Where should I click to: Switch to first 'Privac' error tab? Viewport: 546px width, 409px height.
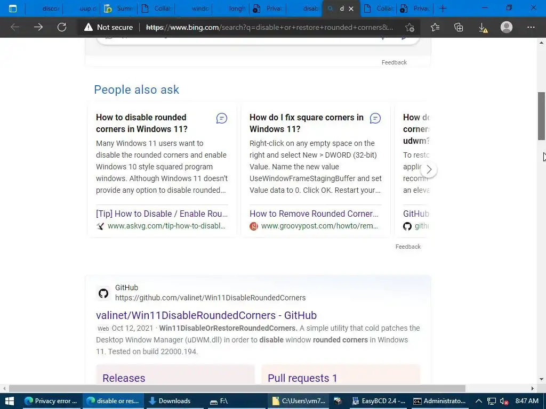click(x=268, y=9)
